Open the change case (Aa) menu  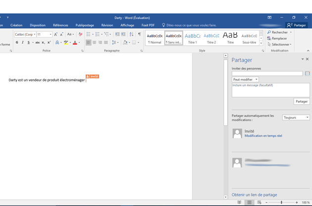pyautogui.click(x=70, y=34)
